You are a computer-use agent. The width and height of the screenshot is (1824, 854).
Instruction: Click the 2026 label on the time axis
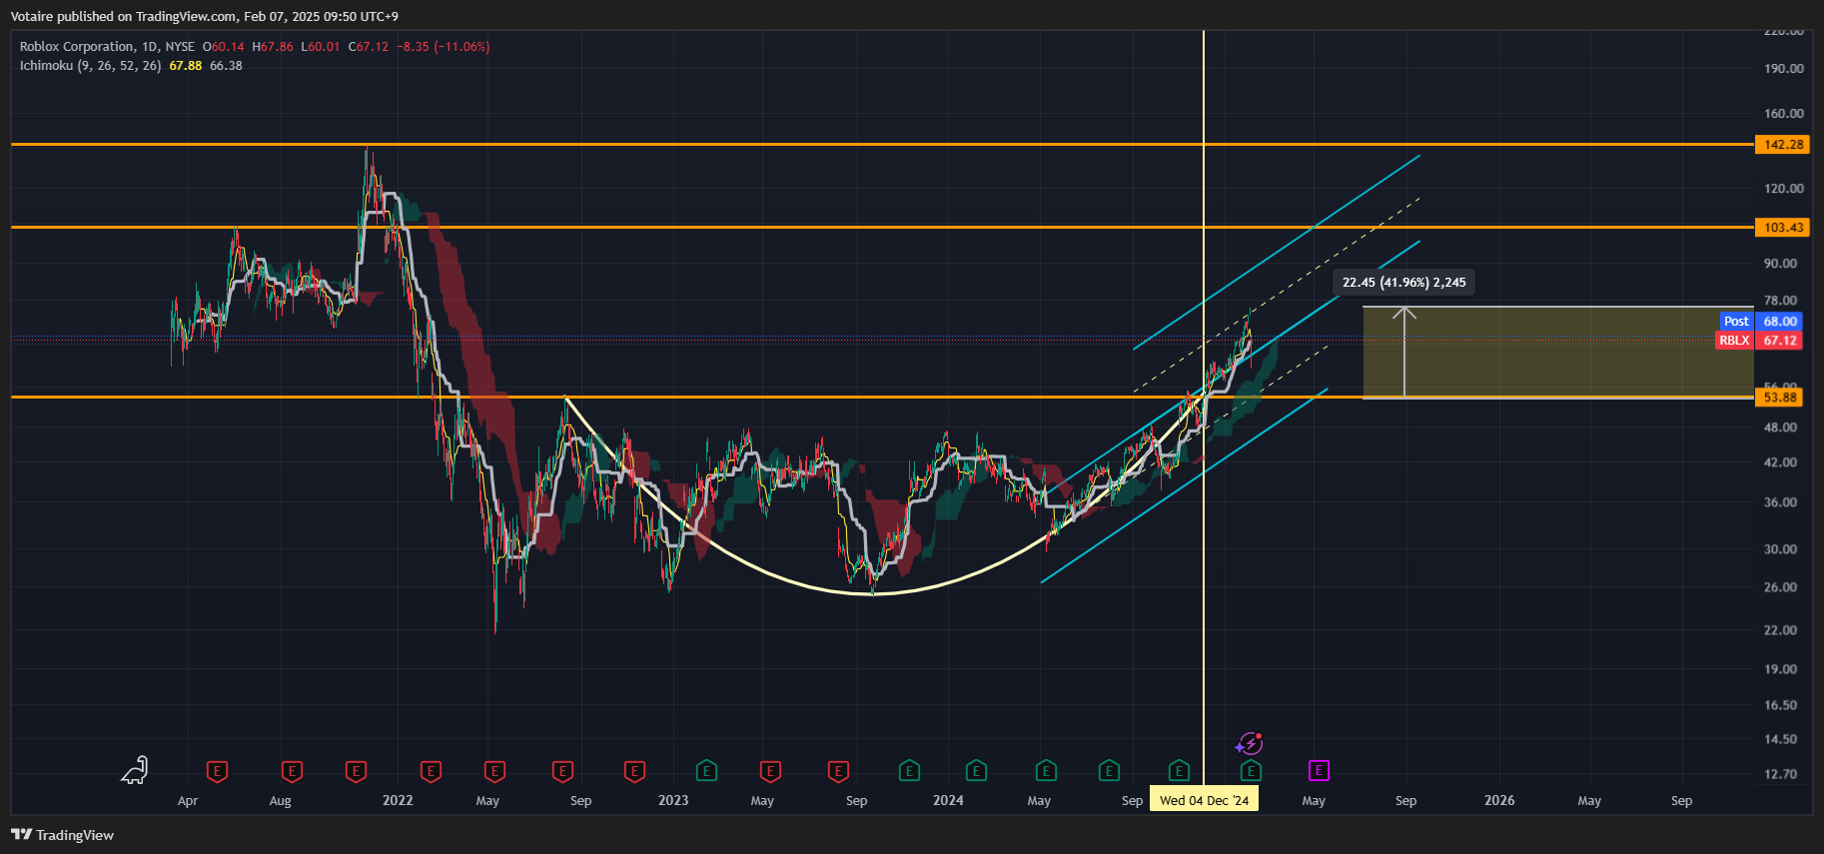click(x=1499, y=801)
